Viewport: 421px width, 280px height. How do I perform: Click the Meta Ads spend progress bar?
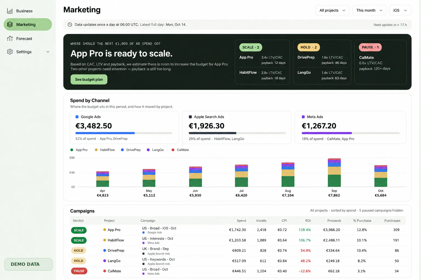[351, 133]
